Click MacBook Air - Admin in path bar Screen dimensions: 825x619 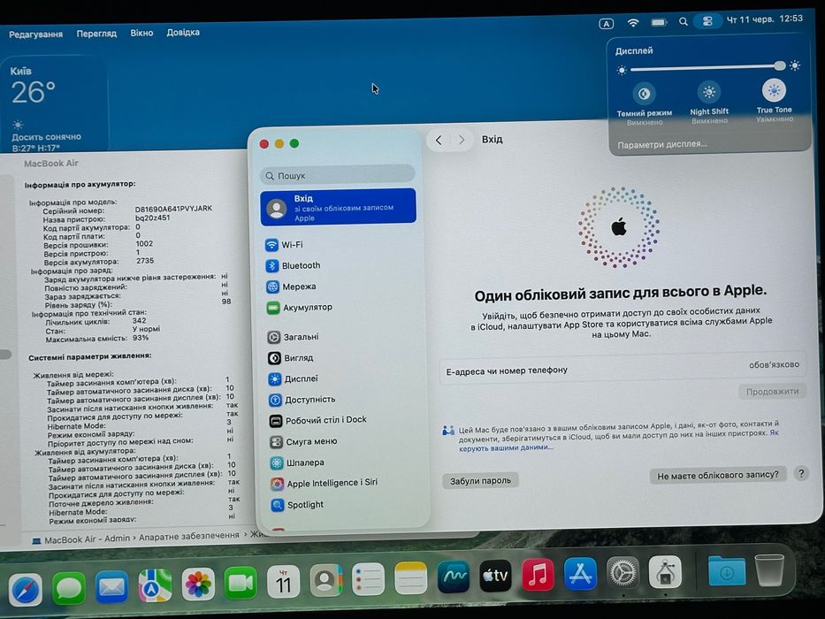pyautogui.click(x=87, y=539)
